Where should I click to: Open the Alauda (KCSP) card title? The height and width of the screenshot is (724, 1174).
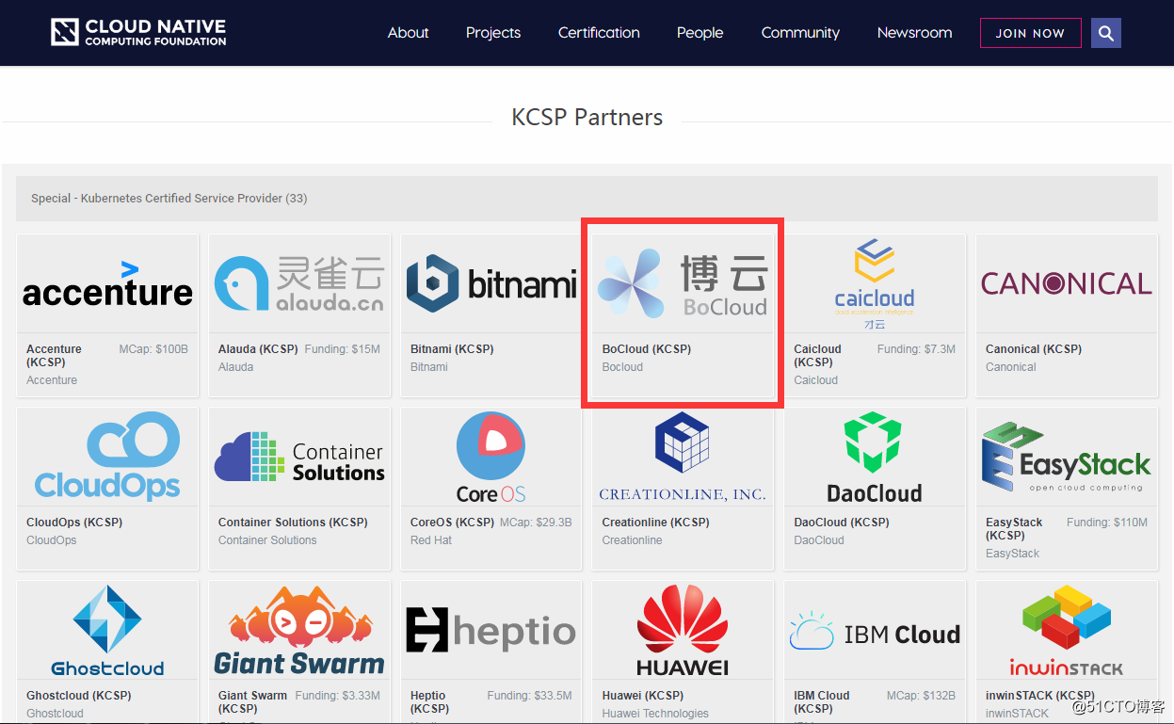(x=259, y=348)
